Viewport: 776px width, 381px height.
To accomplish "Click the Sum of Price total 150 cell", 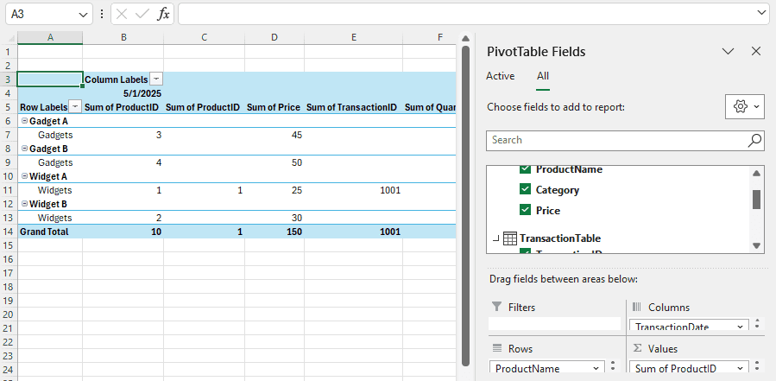I will click(x=274, y=232).
